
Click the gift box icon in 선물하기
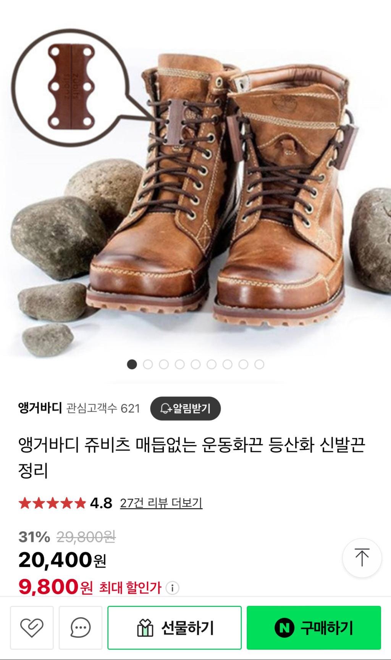tap(145, 628)
